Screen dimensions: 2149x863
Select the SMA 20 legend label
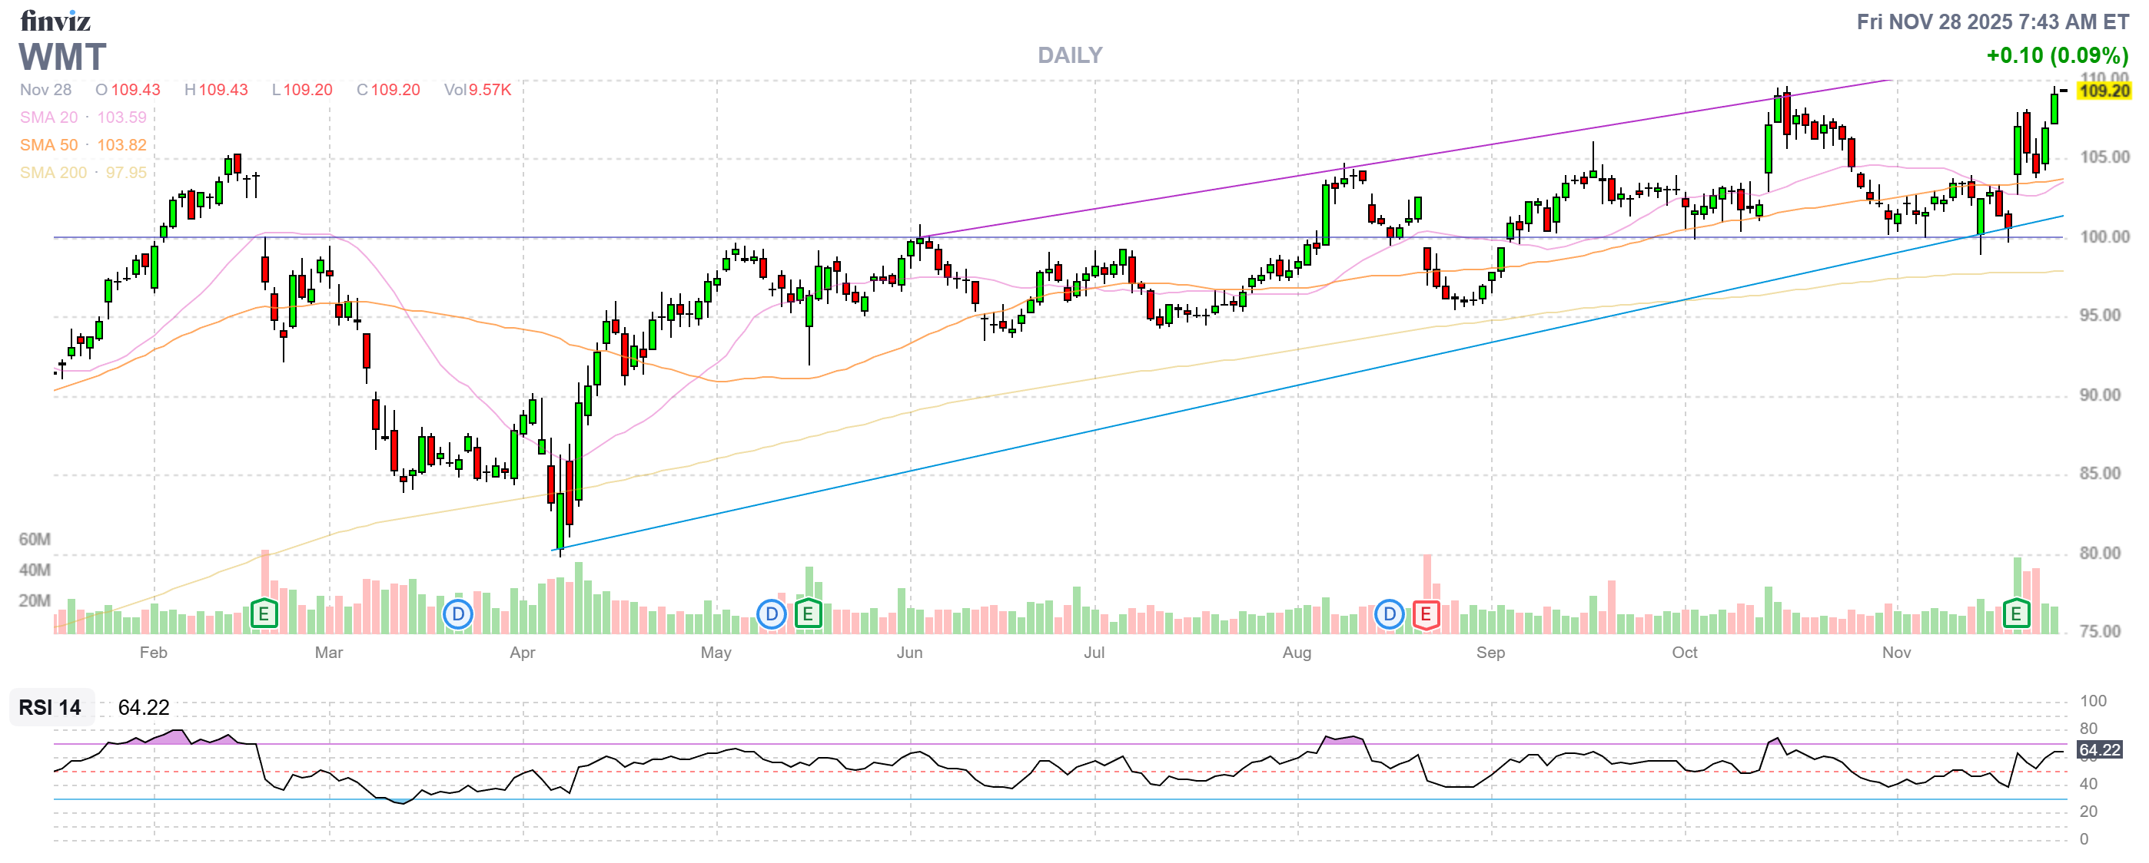(48, 117)
